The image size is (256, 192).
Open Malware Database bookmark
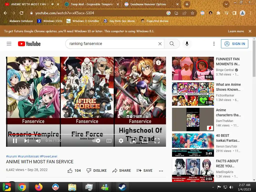coord(19,21)
